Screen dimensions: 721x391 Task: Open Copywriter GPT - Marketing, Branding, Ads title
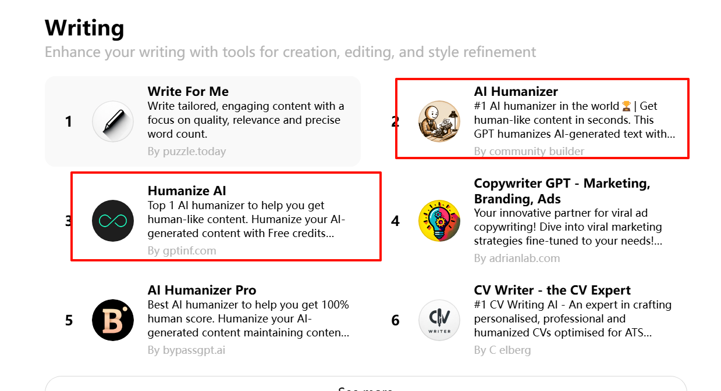pyautogui.click(x=562, y=191)
